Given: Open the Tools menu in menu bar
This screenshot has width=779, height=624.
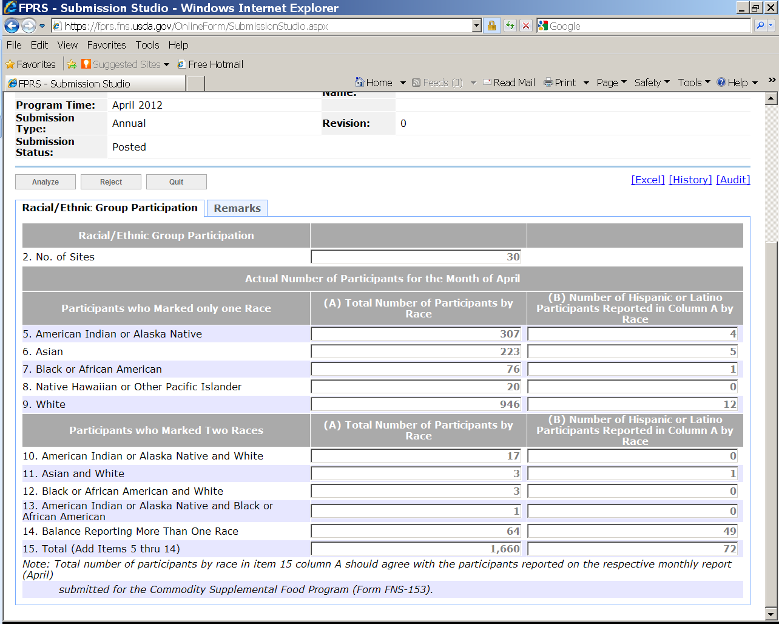Looking at the screenshot, I should [147, 45].
